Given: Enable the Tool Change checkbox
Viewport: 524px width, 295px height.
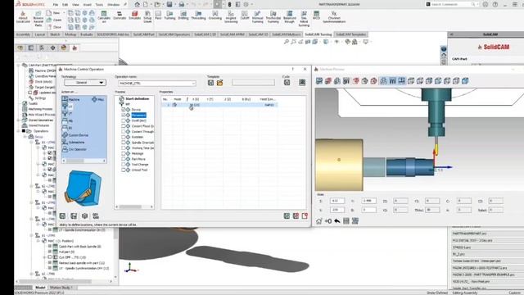Looking at the screenshot, I should pyautogui.click(x=124, y=165).
